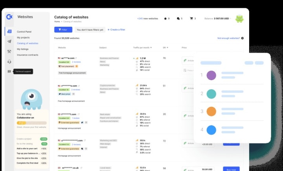Sort by DR column arrow
Screen dimensions: 283x171
click(167, 48)
